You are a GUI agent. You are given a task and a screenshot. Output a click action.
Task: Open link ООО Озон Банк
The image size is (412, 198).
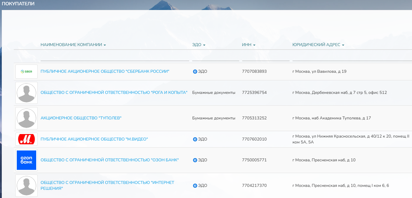(x=109, y=160)
